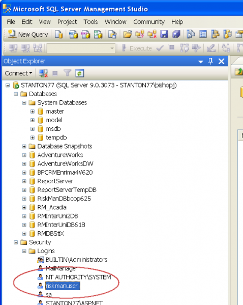The image size is (243, 305).
Task: Click the AdventureWorks database cylinder icon
Action: click(32, 155)
